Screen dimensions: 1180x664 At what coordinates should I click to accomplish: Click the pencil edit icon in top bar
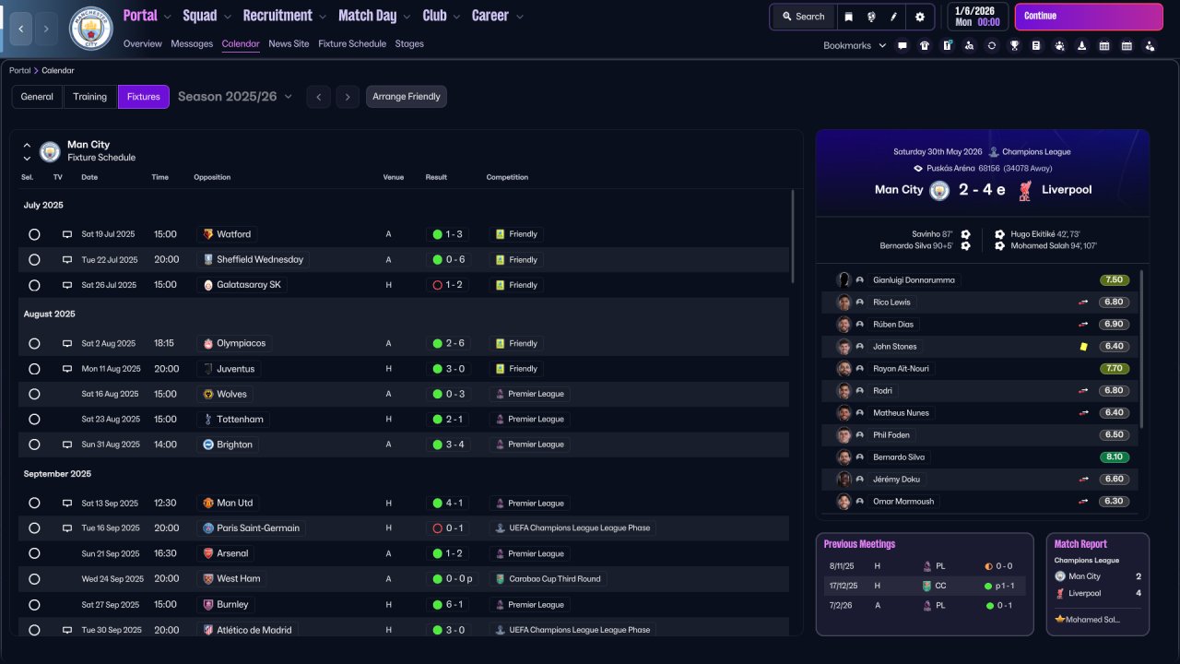coord(893,17)
